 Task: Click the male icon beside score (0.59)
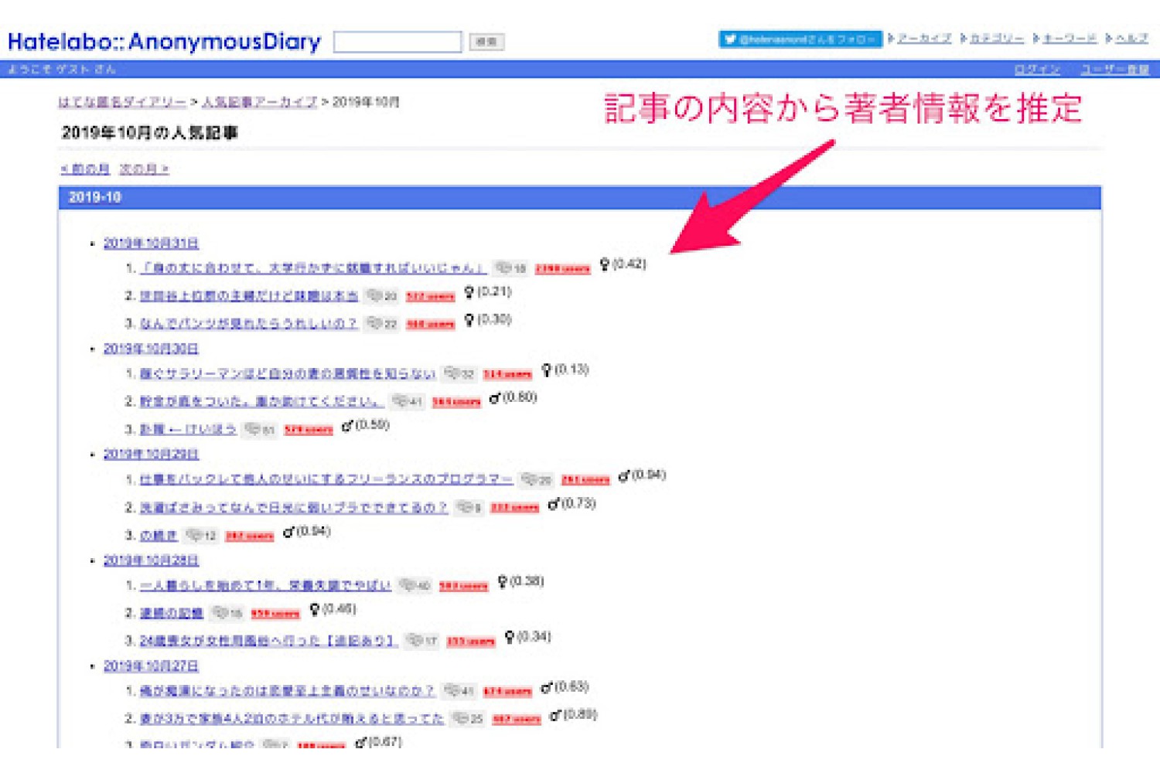coord(347,426)
